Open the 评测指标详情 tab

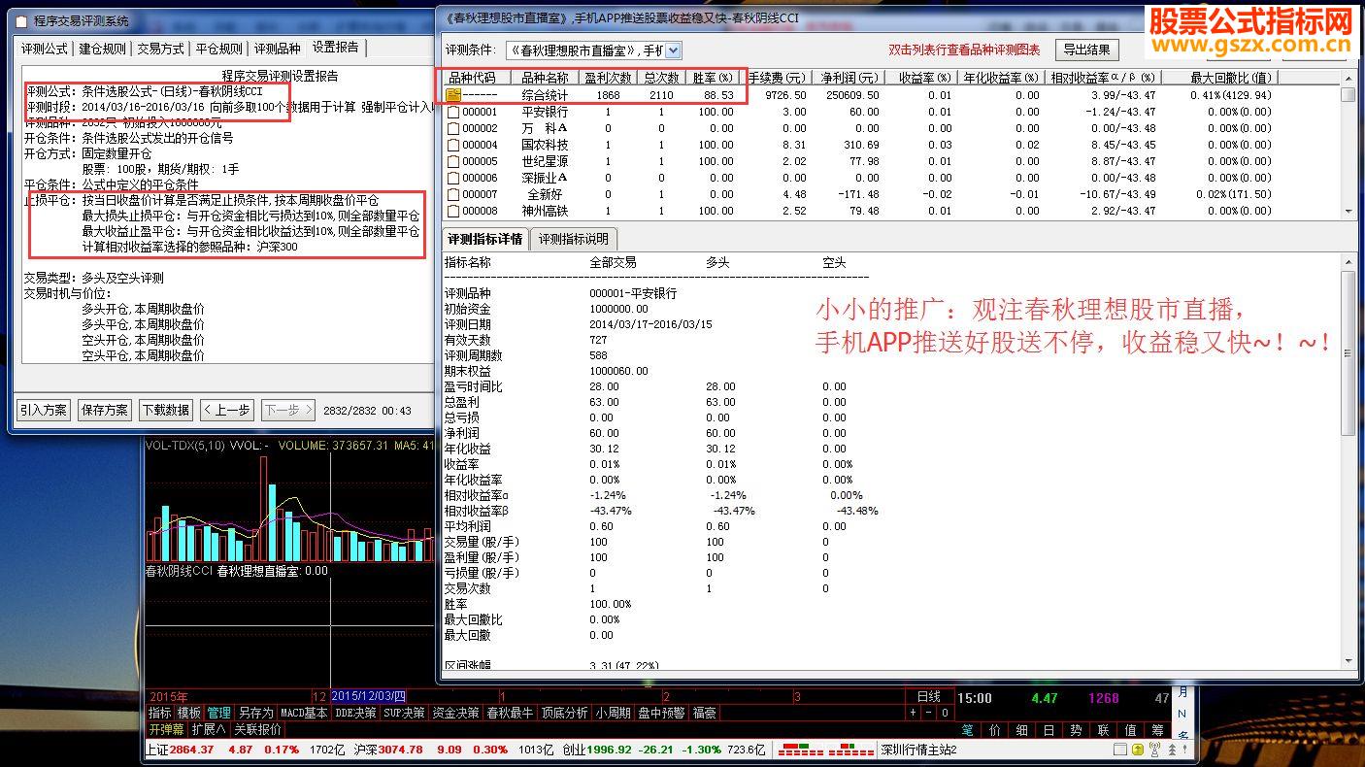pyautogui.click(x=483, y=239)
